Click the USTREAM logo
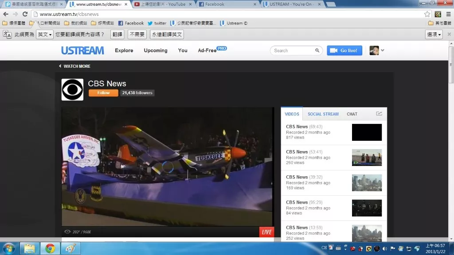Screen dimensions: 454x255 (x=82, y=50)
